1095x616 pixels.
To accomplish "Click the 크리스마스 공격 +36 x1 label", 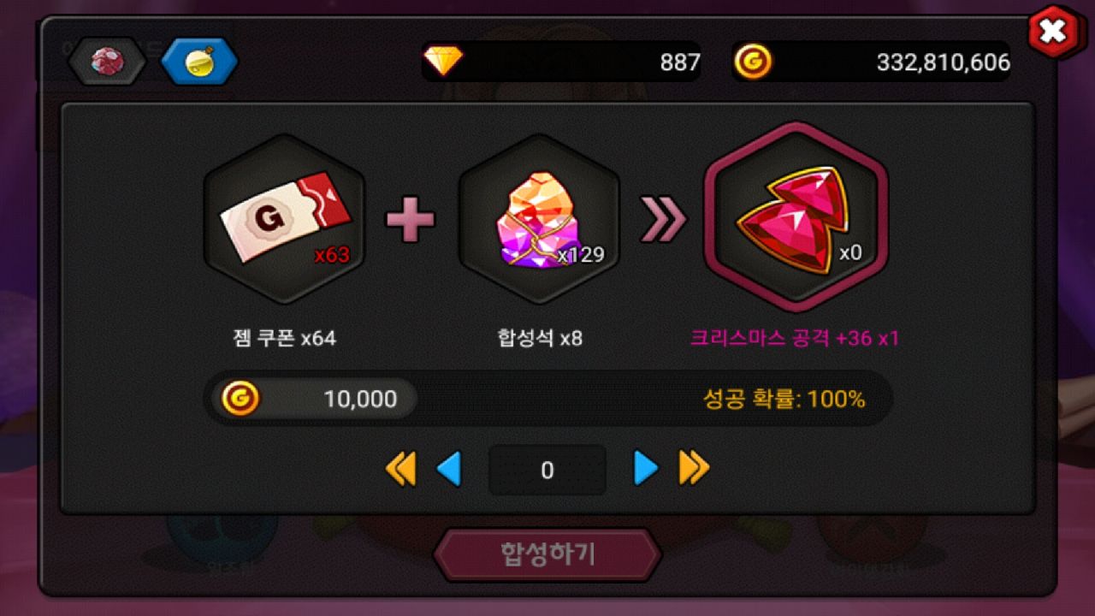I will pos(795,338).
